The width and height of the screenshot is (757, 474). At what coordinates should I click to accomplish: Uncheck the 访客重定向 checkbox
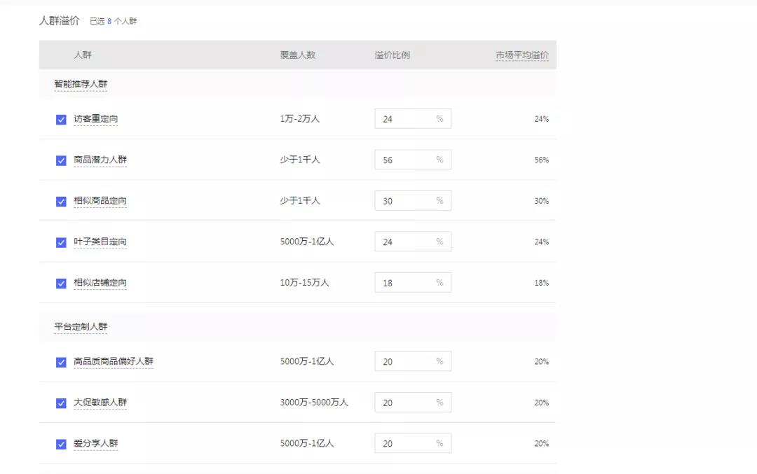coord(61,119)
